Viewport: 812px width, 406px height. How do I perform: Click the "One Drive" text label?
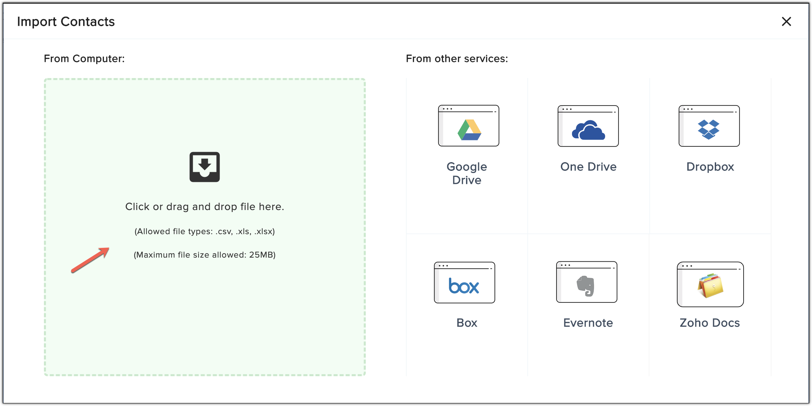pos(588,166)
